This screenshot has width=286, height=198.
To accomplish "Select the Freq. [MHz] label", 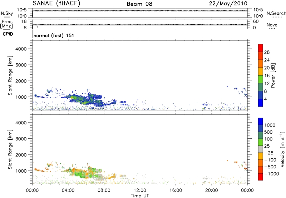I will pyautogui.click(x=7, y=24).
